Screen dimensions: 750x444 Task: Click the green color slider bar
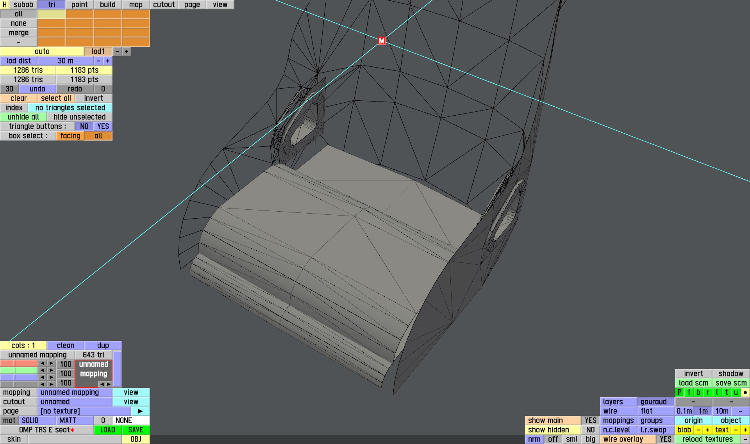click(x=18, y=370)
